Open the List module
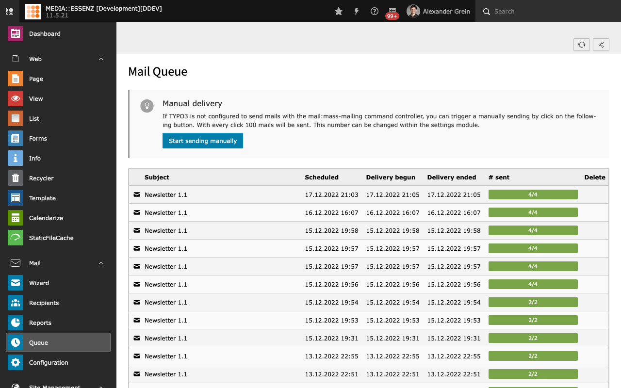 click(58, 118)
